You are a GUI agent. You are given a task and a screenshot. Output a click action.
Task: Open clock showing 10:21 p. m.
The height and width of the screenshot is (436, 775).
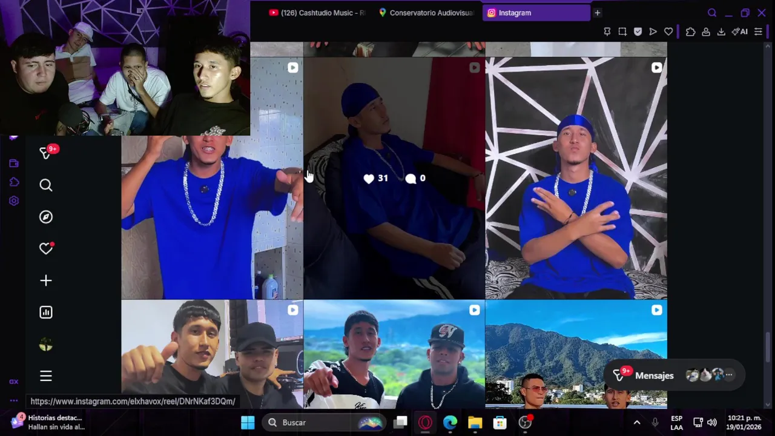coord(744,423)
